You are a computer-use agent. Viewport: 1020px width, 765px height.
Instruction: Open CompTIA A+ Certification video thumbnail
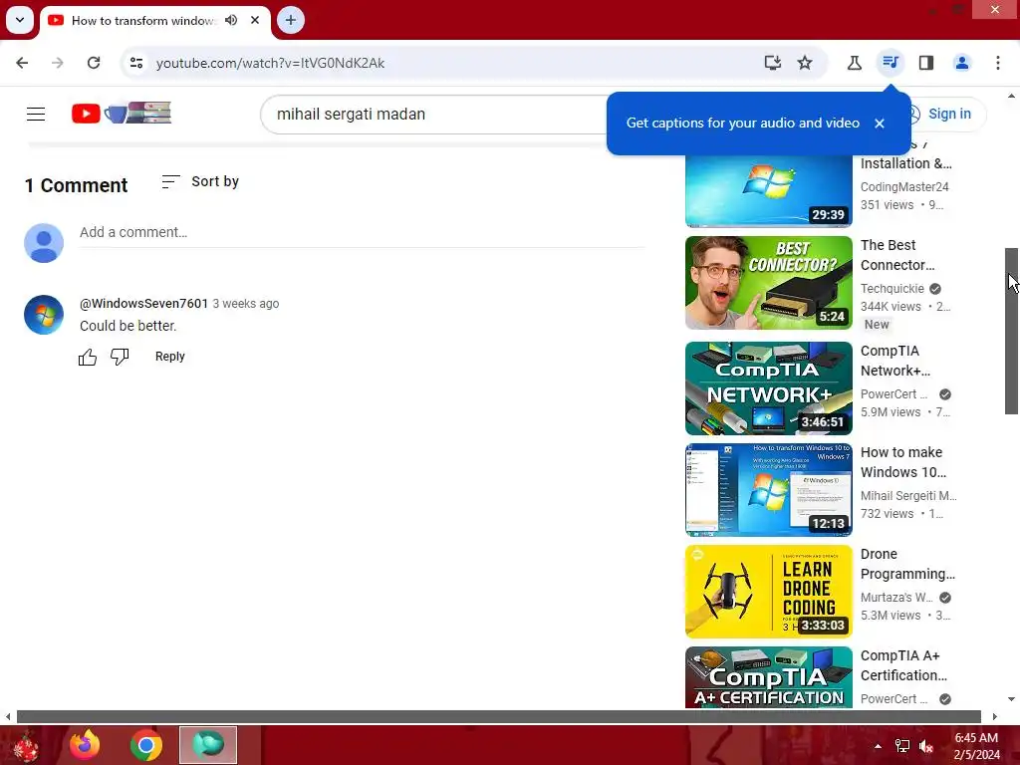tap(768, 676)
